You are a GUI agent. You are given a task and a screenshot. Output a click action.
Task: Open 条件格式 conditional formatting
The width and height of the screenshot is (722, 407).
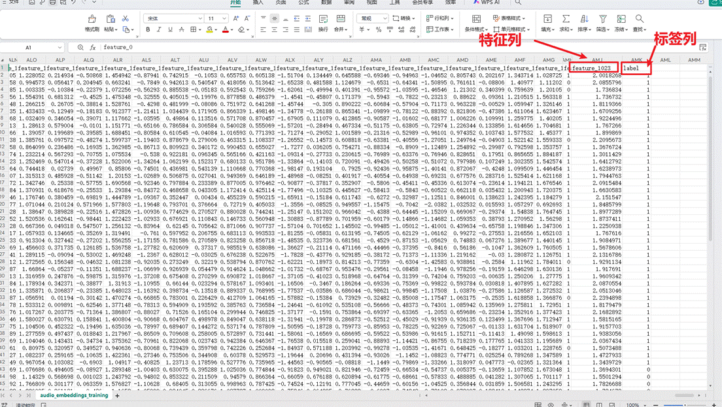coord(477,23)
